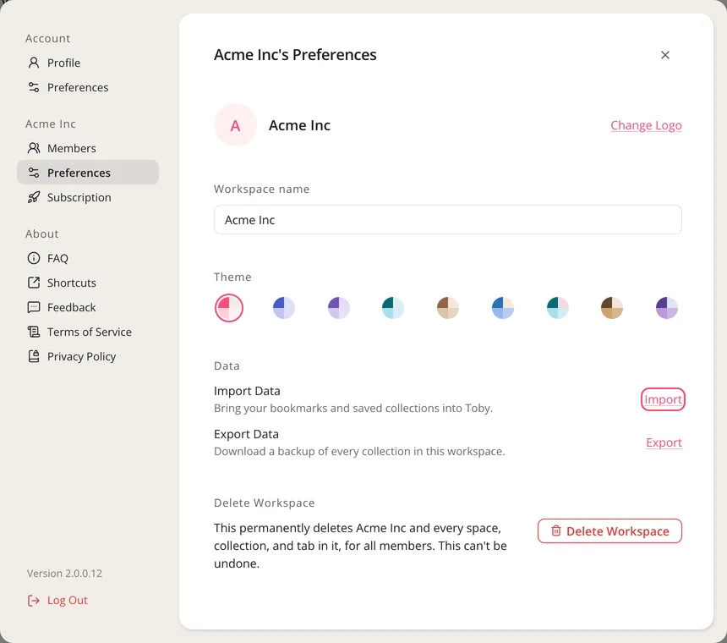Click the Import data link
This screenshot has width=727, height=643.
(663, 399)
